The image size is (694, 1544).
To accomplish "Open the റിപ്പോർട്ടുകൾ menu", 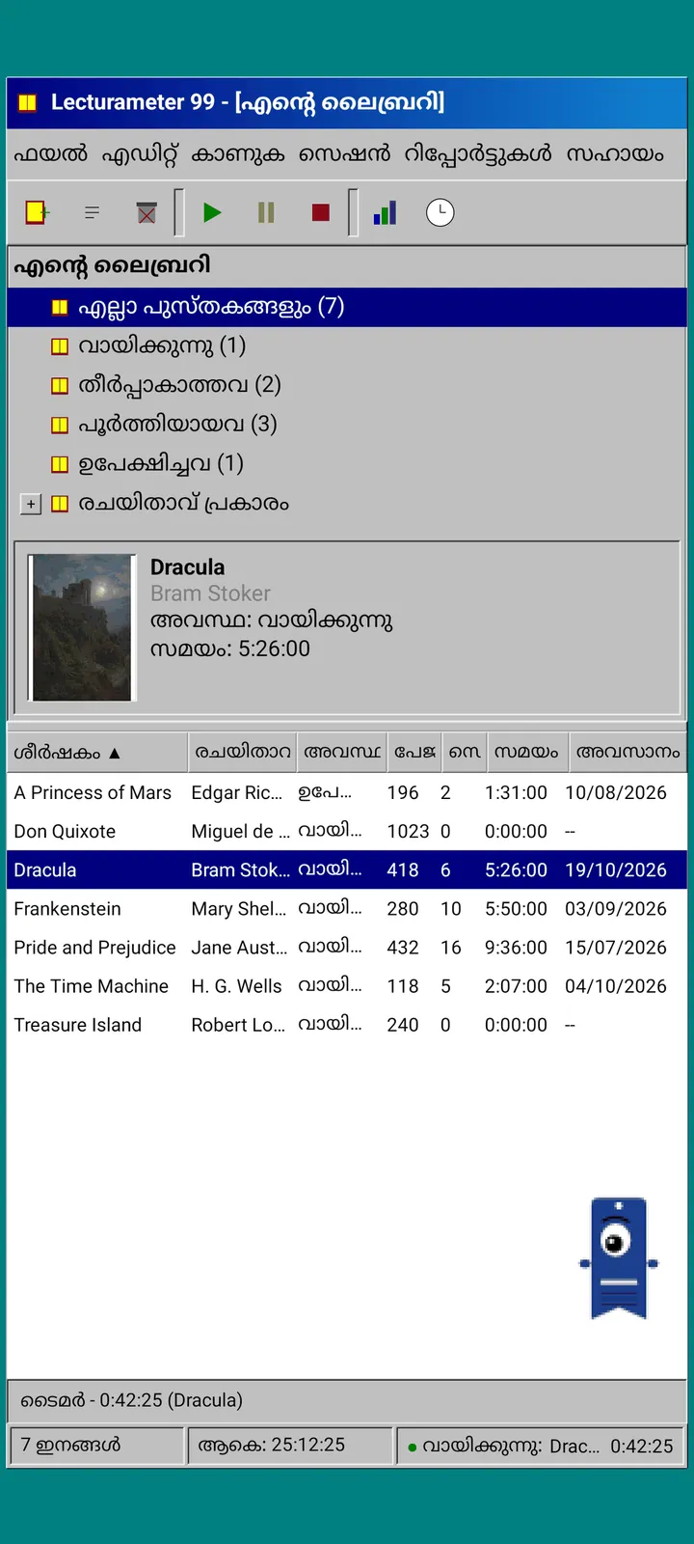I will pyautogui.click(x=478, y=154).
